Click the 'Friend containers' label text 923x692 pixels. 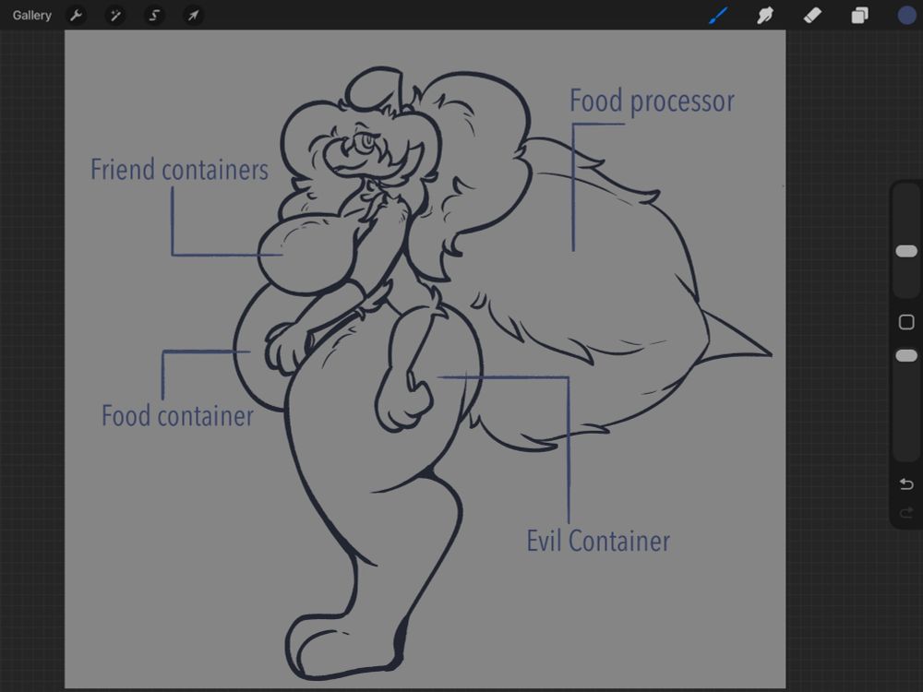click(180, 170)
